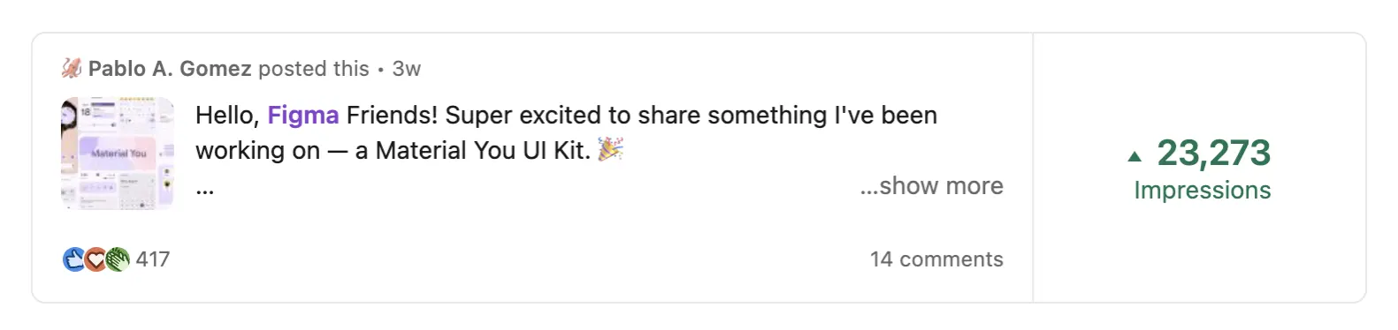Click the impressions analytics panel
This screenshot has height=330, width=1398.
[x=1200, y=168]
